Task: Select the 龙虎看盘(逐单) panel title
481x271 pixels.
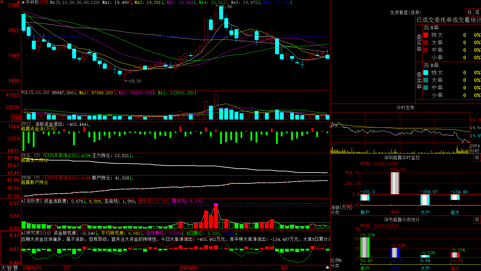Action: (405, 12)
